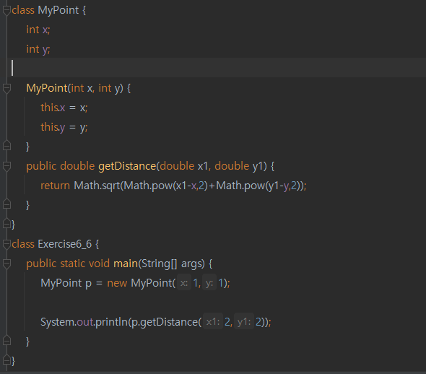Fold the MyPoint class closing brace marker
The image size is (426, 374).
6,224
